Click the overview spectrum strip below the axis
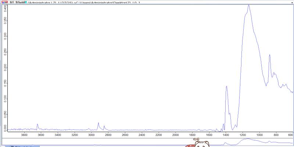This screenshot has height=147, width=294. point(147,141)
